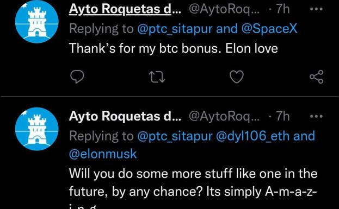Retweet the btc bonus tweet
The height and width of the screenshot is (209, 339).
pos(157,77)
